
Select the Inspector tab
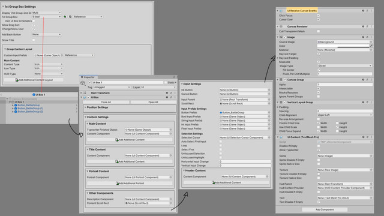click(88, 77)
